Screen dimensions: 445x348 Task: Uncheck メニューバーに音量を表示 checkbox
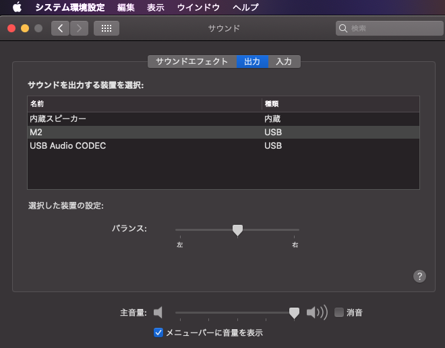158,332
